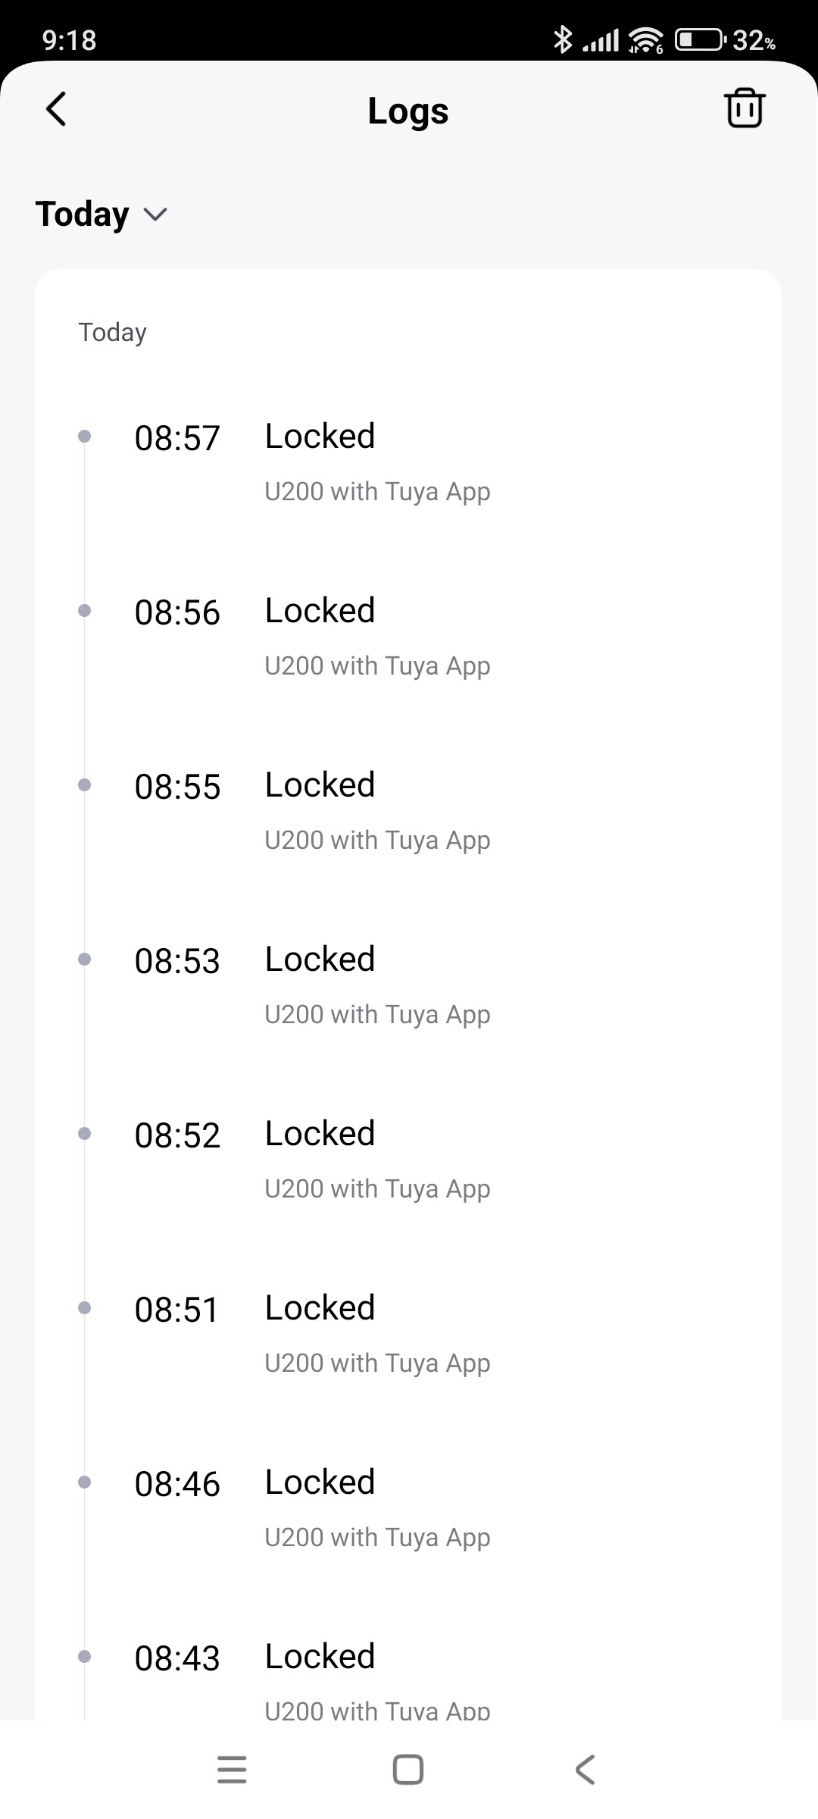
Task: Tap the timeline dot beside 08:57
Action: pos(85,437)
